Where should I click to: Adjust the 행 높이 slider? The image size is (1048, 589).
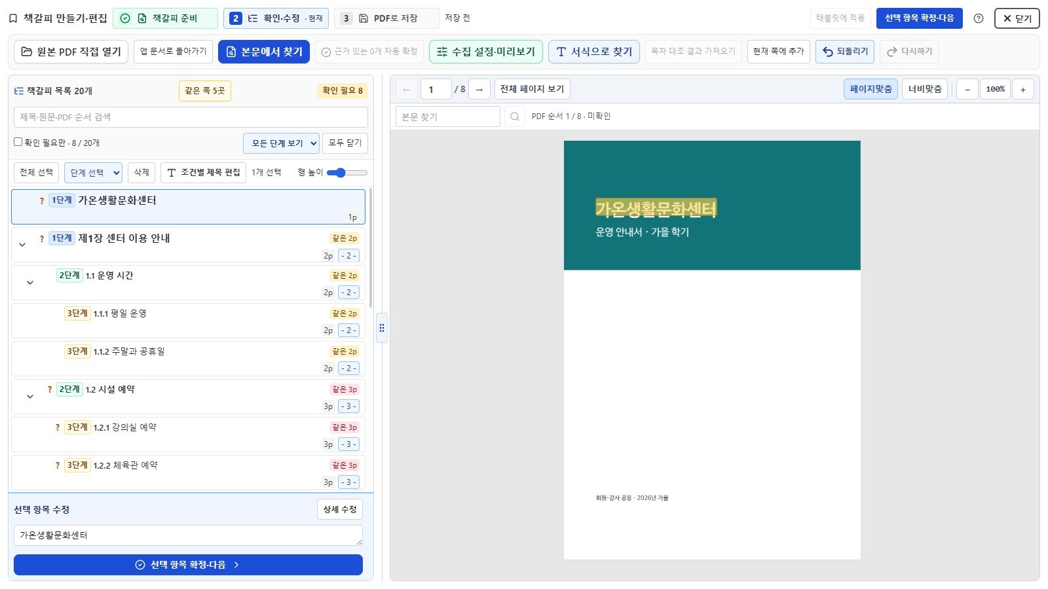(347, 173)
